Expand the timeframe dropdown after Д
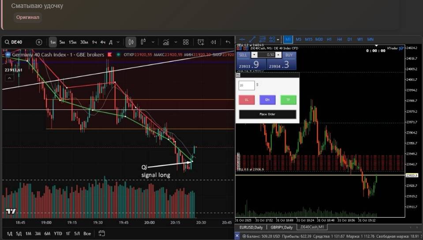The height and width of the screenshot is (240, 423). tap(119, 42)
